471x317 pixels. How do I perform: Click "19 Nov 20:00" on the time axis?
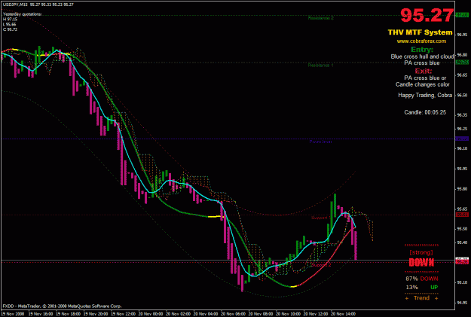96,314
